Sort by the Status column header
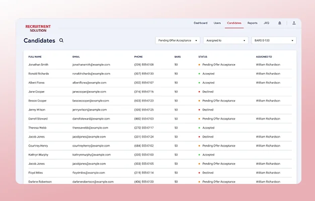 (x=203, y=57)
